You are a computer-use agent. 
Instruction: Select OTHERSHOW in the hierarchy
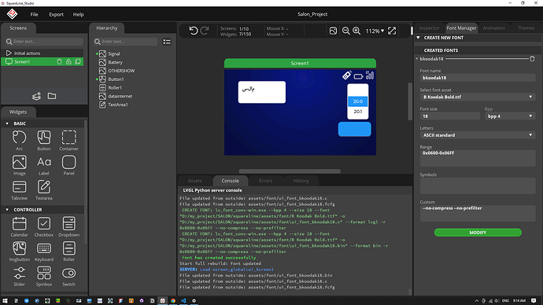coord(121,71)
